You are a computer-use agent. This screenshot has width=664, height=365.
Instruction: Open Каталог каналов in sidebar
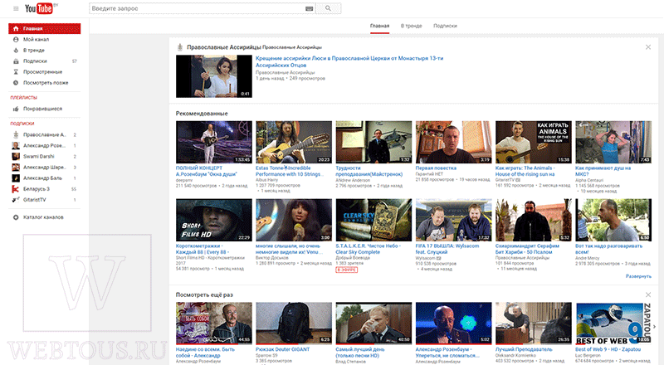[x=43, y=217]
